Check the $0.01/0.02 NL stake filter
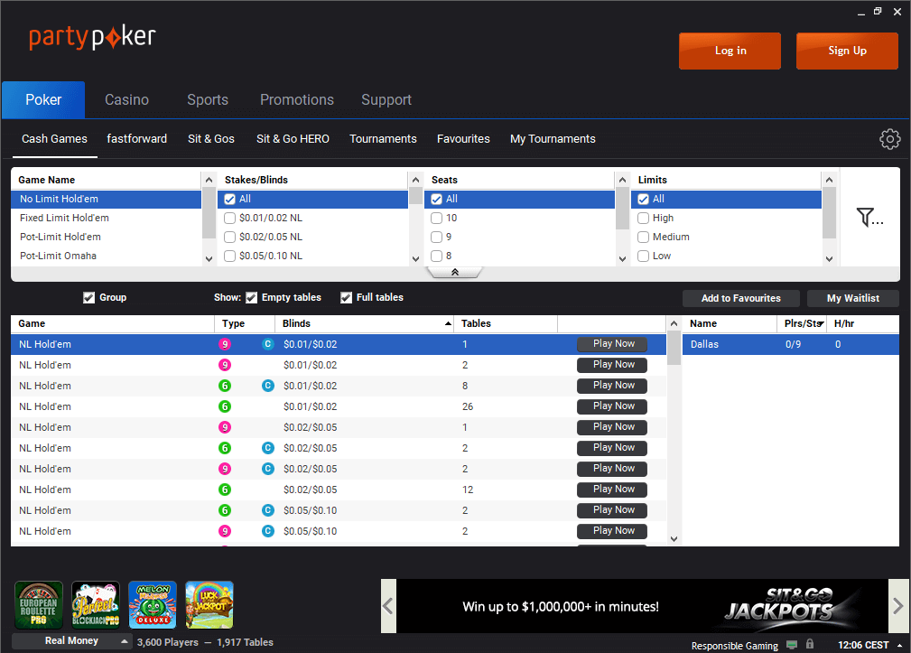The height and width of the screenshot is (653, 911). 229,218
